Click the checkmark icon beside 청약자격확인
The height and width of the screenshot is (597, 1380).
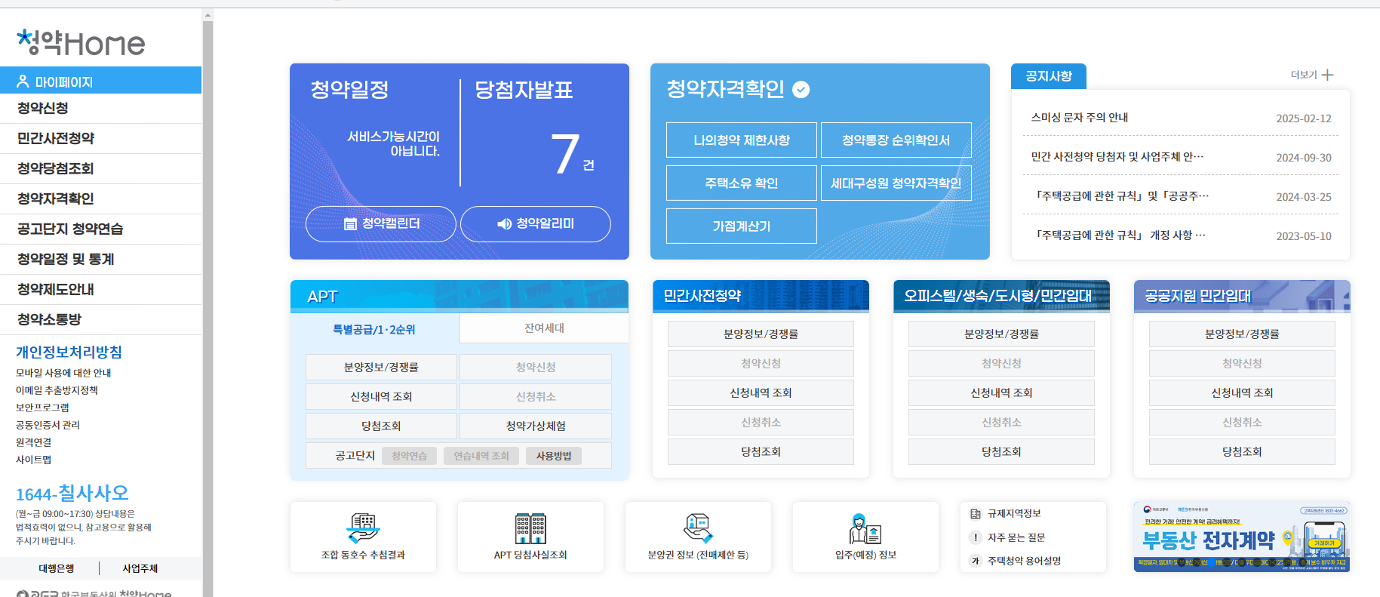click(x=801, y=90)
